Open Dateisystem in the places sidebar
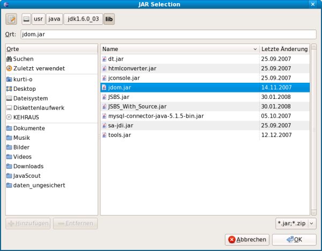322x251 pixels. [x=31, y=98]
